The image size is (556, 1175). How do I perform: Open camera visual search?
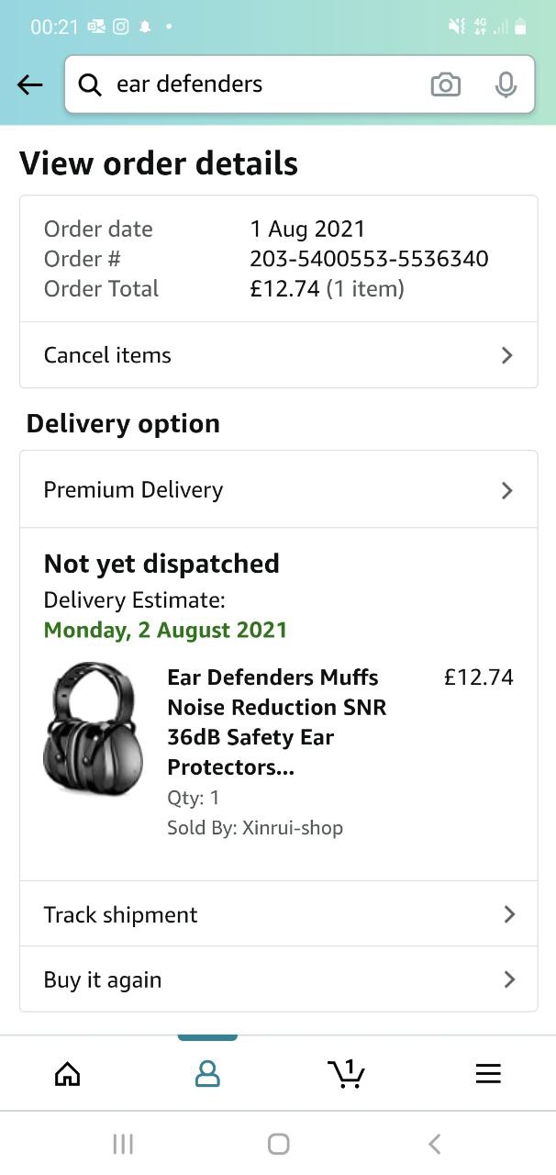[x=445, y=85]
